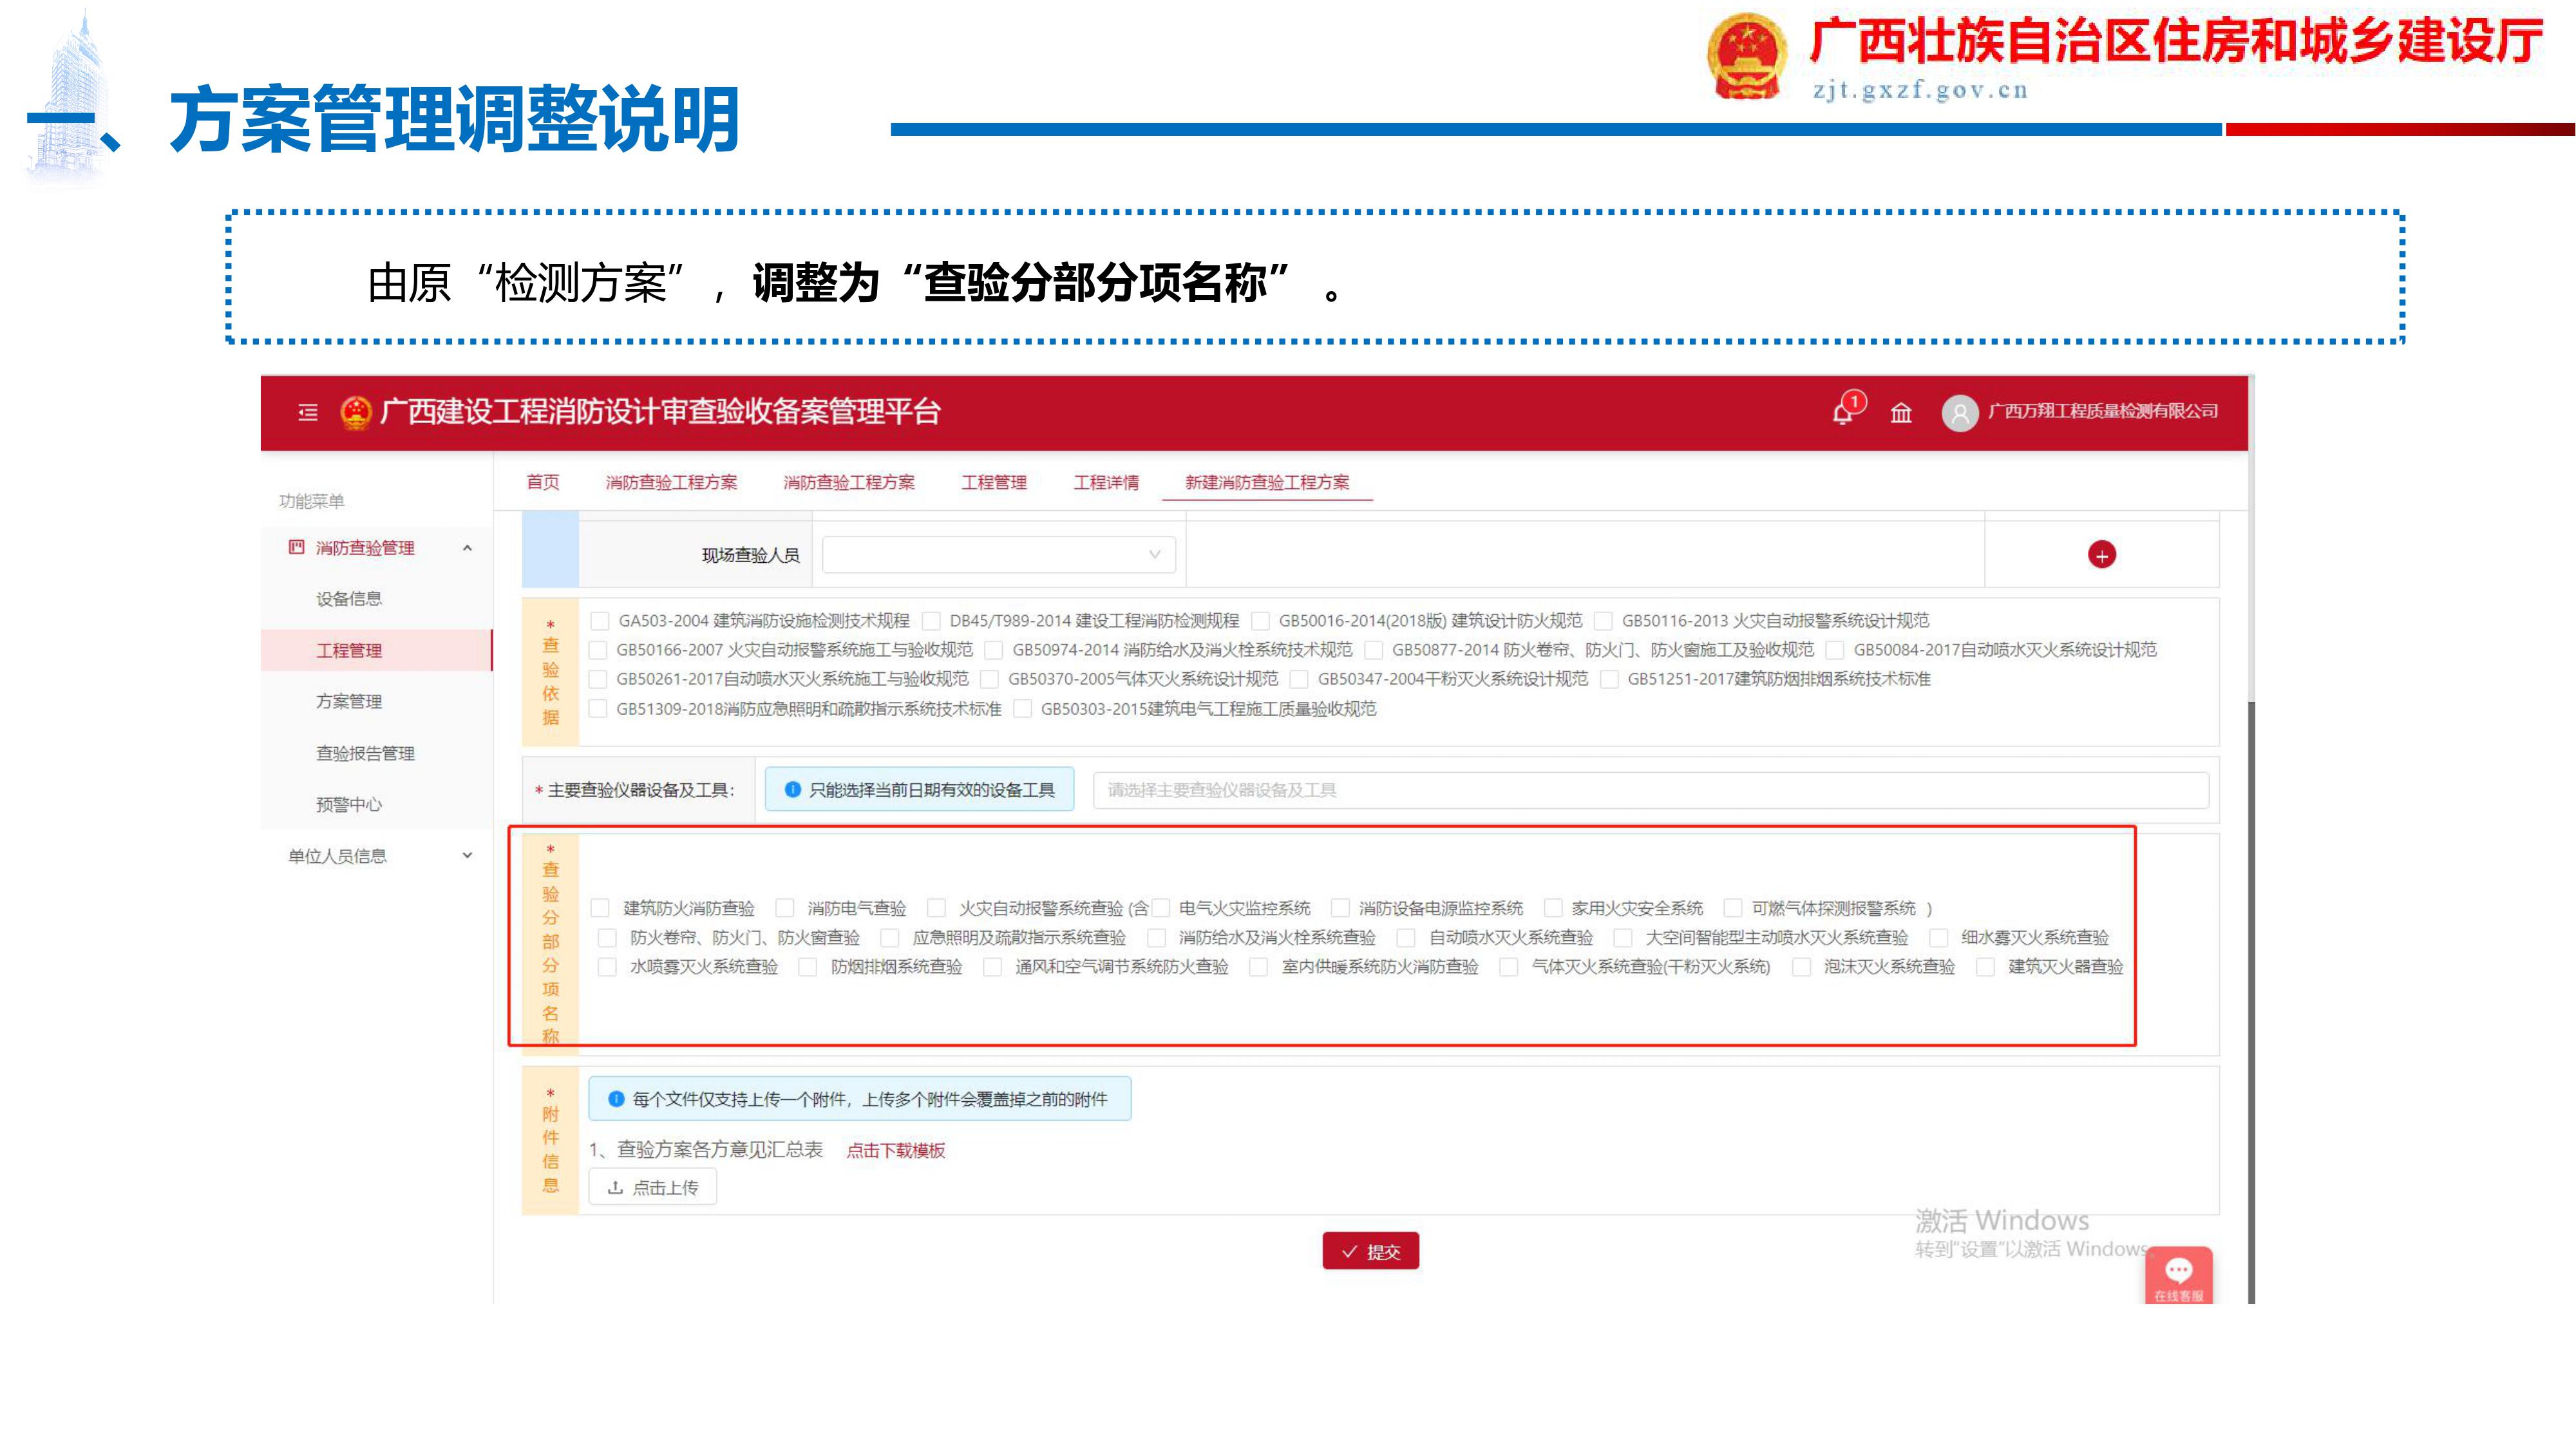Switch to the 工程详情 tab

1106,483
